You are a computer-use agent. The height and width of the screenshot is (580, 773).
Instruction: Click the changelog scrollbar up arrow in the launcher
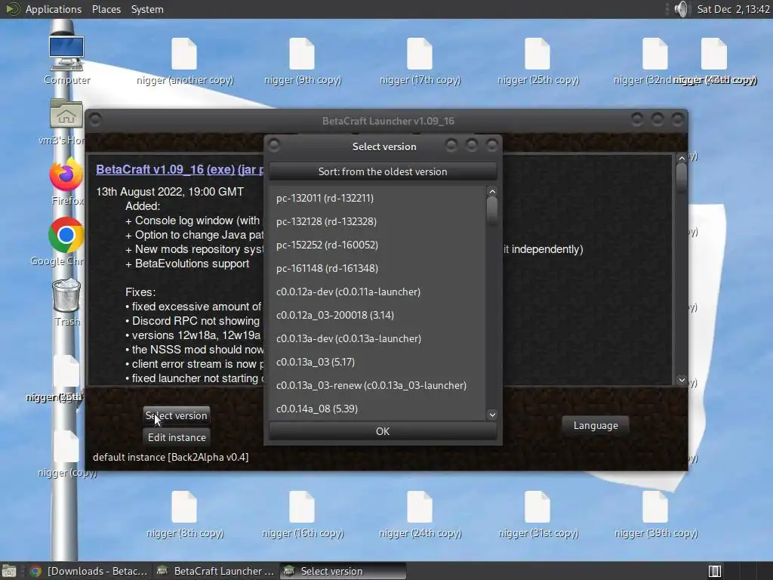point(682,159)
